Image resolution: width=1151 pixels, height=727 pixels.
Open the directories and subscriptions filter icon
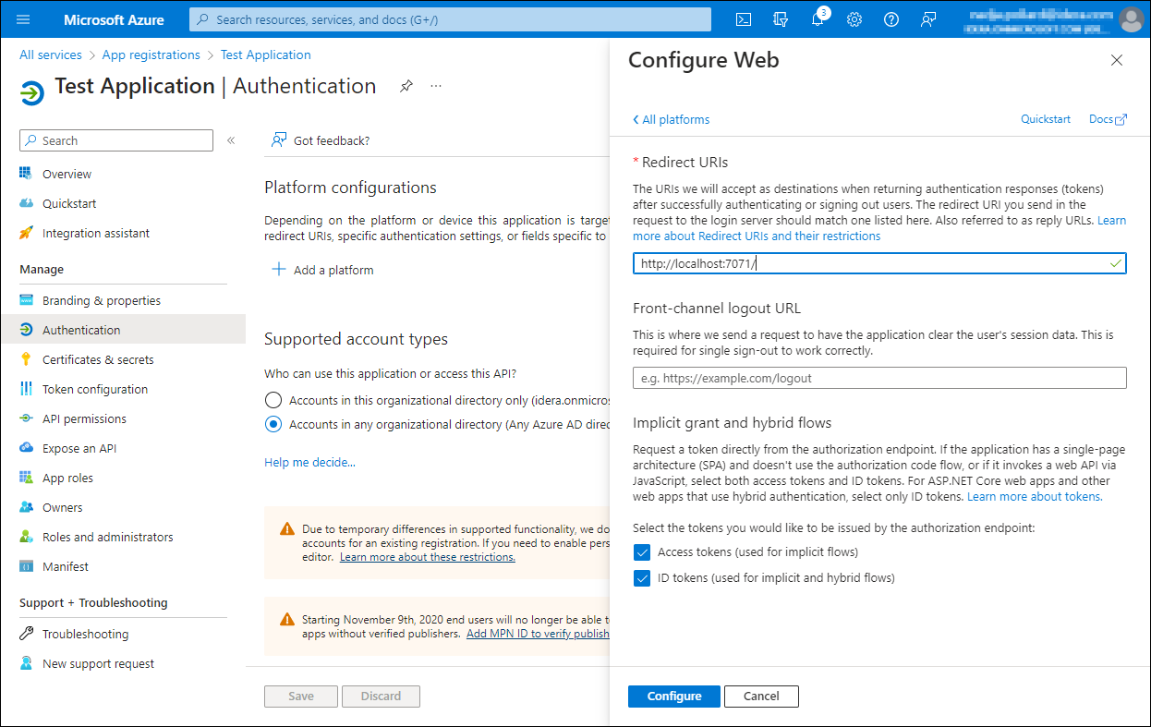pyautogui.click(x=781, y=19)
